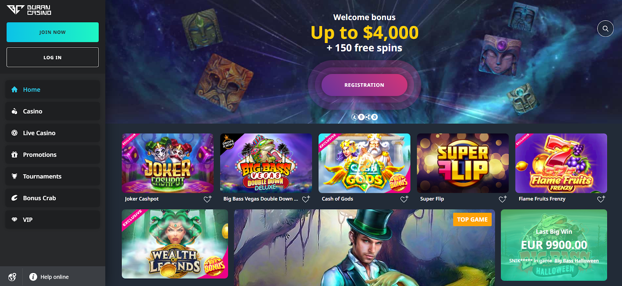Select the first banner carousel dot
This screenshot has height=286, width=622.
pyautogui.click(x=355, y=117)
